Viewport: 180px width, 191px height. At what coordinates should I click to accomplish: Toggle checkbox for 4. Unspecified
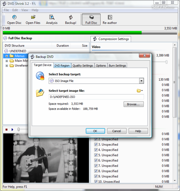[96, 150]
